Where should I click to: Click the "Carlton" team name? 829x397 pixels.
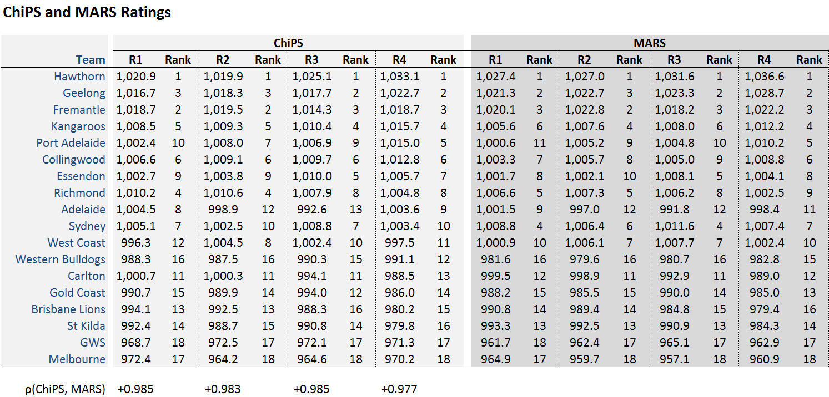(87, 276)
